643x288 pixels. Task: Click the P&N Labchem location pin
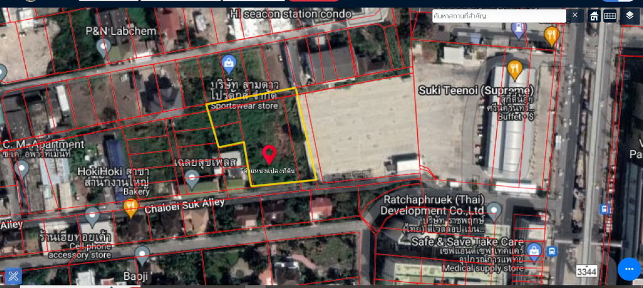pos(103,46)
